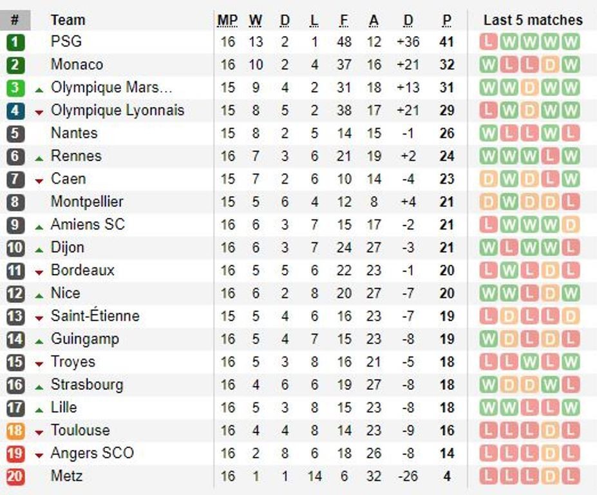Click Caen's red L result badge

tap(550, 179)
